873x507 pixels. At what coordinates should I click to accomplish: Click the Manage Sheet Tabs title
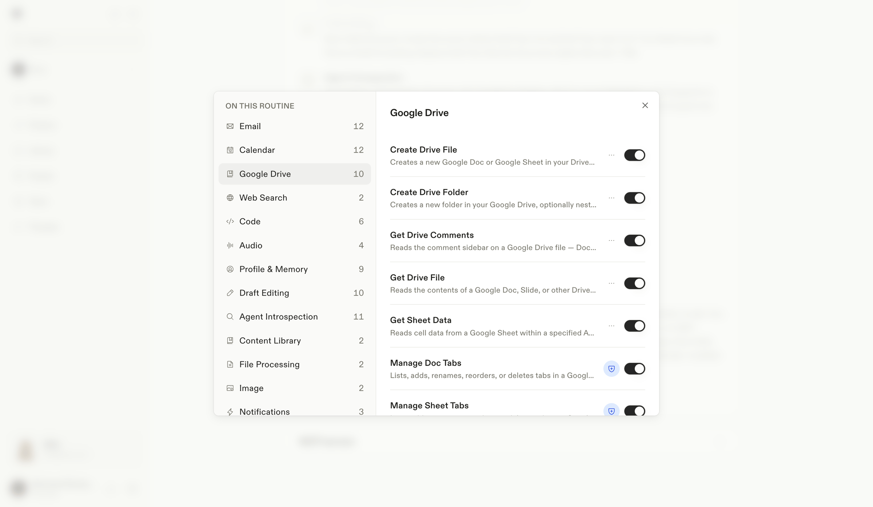click(429, 406)
